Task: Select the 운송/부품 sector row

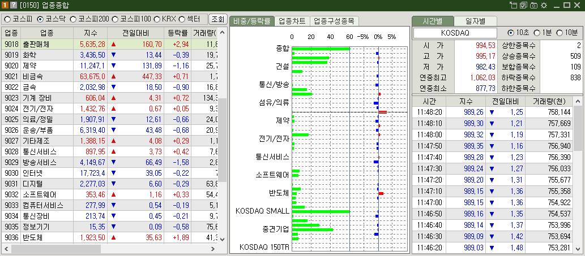Action: [x=110, y=130]
